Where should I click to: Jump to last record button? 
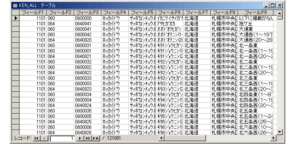click(88, 138)
